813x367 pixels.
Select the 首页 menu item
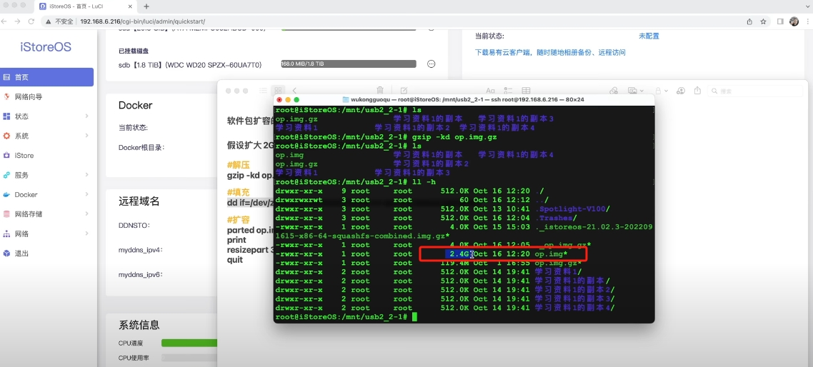coord(46,77)
